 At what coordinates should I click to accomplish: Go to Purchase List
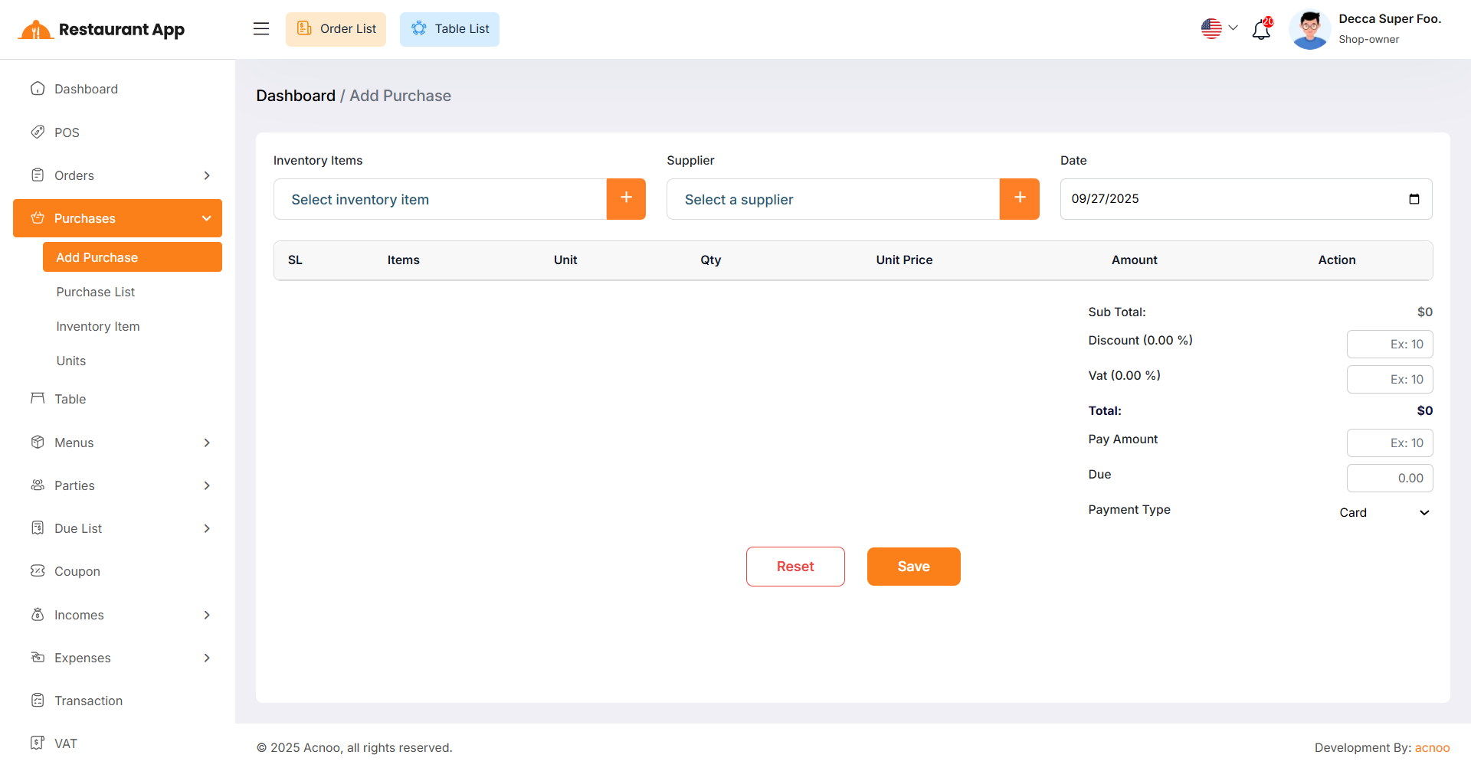95,292
